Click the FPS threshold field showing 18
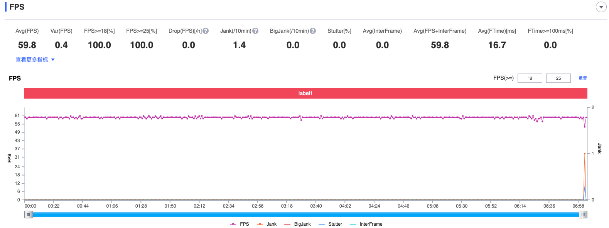The height and width of the screenshot is (228, 609). point(530,78)
